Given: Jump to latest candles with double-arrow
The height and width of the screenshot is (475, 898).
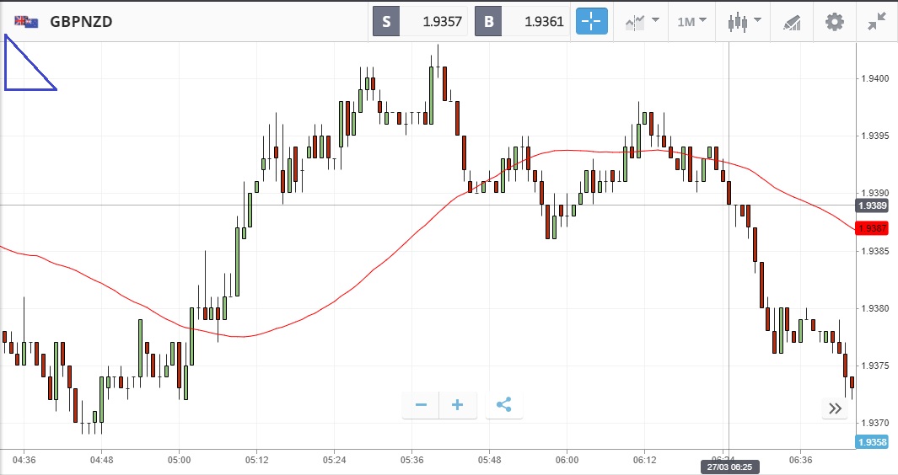Looking at the screenshot, I should pyautogui.click(x=835, y=408).
